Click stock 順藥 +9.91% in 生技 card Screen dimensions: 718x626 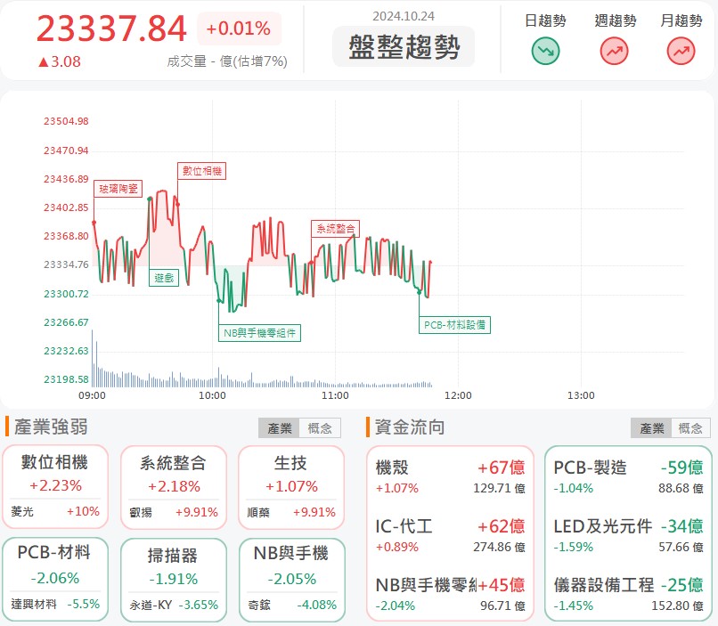click(x=291, y=513)
